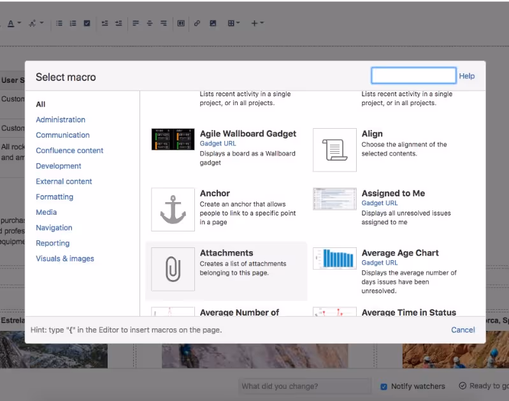
Task: Expand the text color dropdown arrow
Action: pos(19,23)
